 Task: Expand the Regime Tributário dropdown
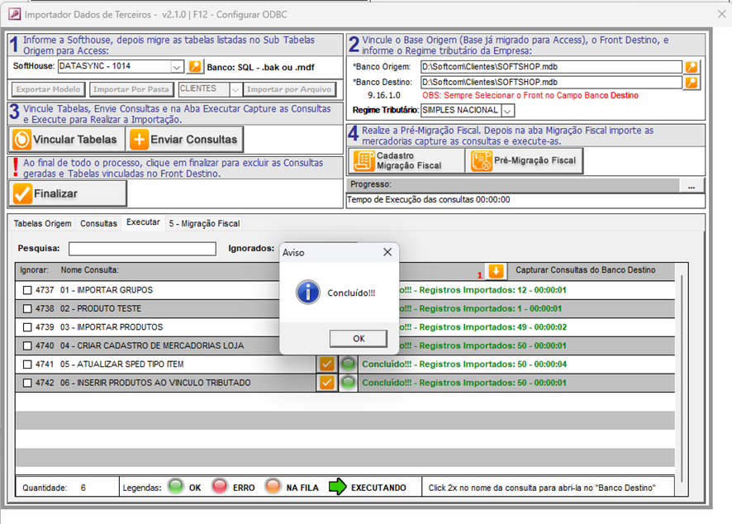click(507, 110)
